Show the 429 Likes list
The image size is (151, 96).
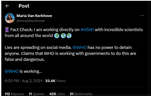click(57, 94)
